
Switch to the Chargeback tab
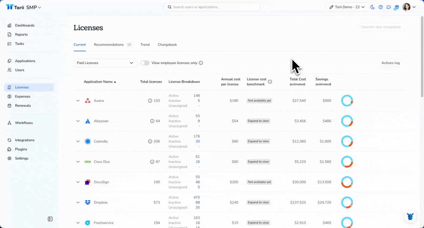[167, 45]
